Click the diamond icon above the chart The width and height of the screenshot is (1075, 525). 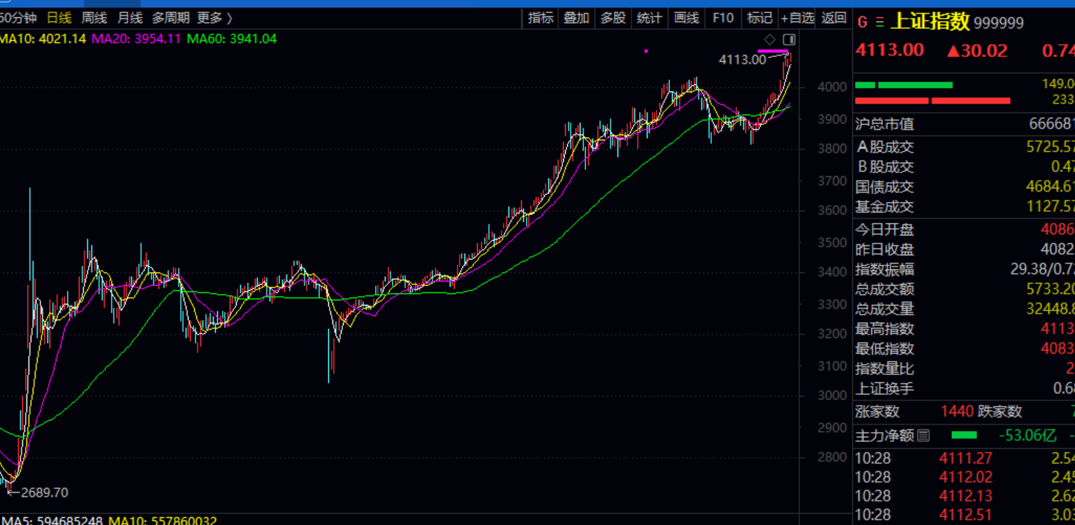(x=770, y=39)
